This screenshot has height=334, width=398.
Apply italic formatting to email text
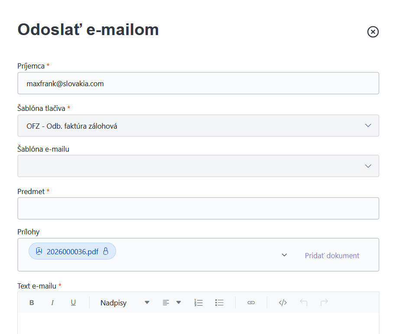(52, 302)
